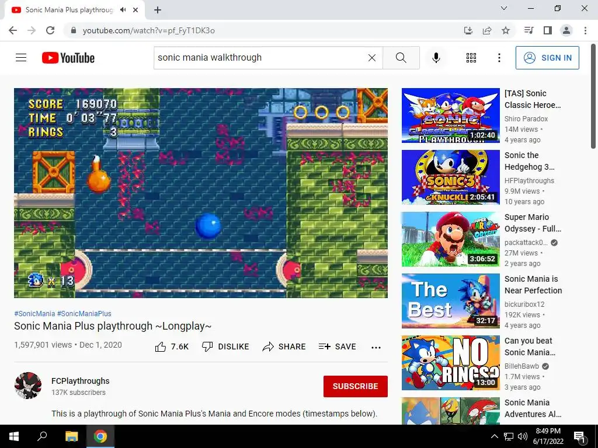
Task: Toggle Chrome side panel
Action: click(x=548, y=30)
